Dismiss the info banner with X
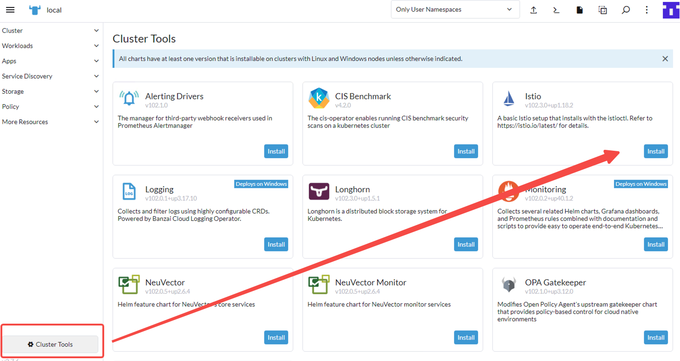Viewport: 680px width, 361px height. point(665,59)
